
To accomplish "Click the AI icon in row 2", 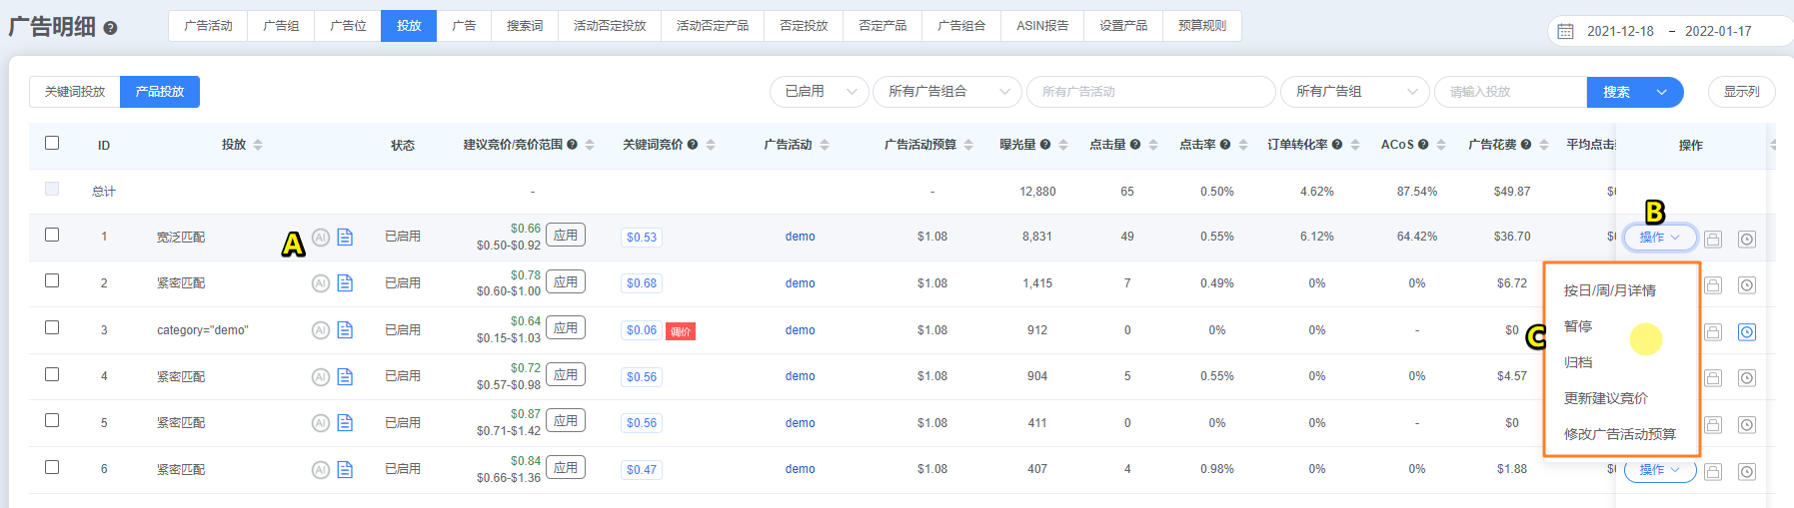I will point(320,283).
